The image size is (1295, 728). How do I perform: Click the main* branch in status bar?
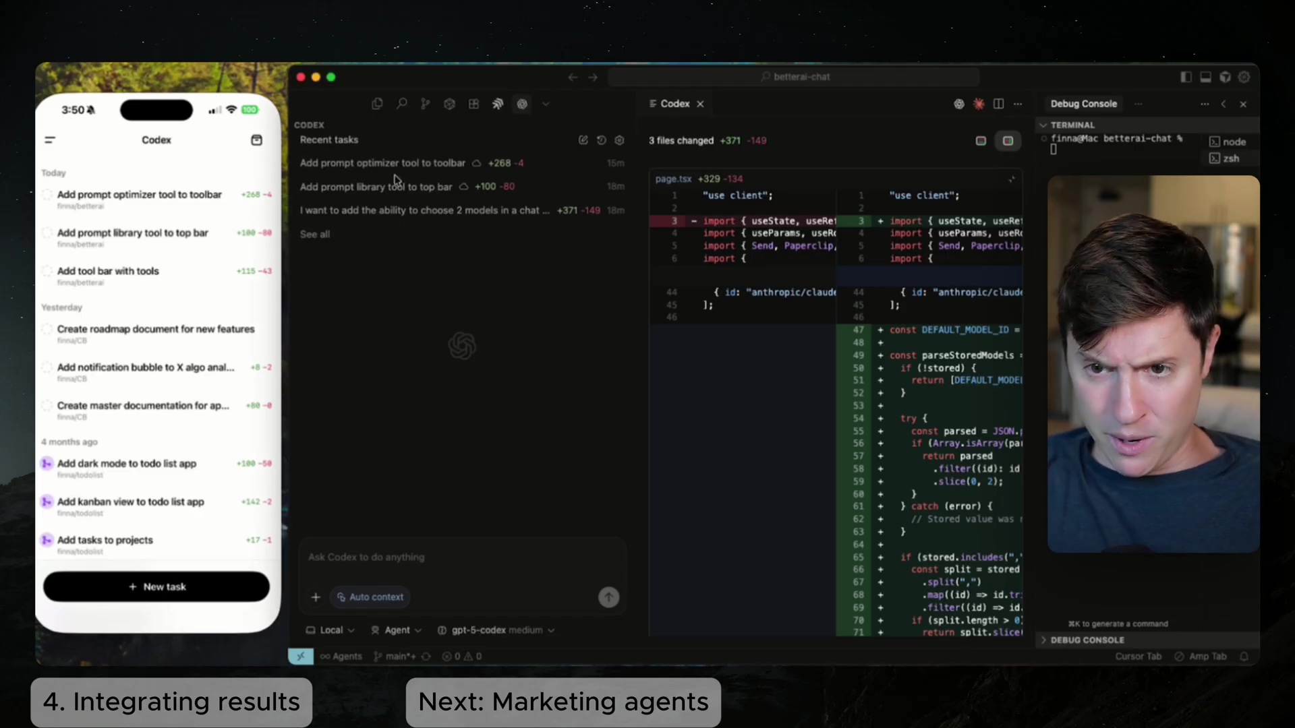tap(395, 657)
